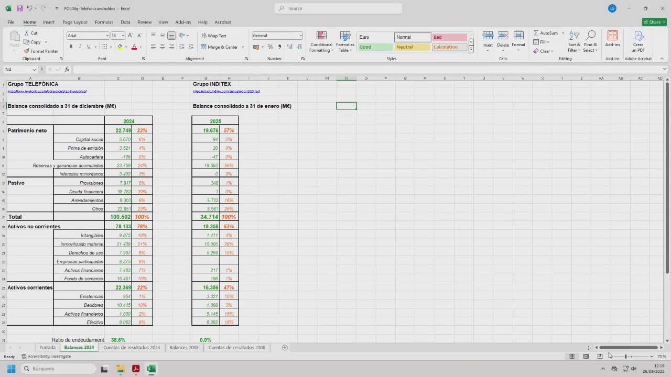Add a new sheet with plus button

pyautogui.click(x=285, y=348)
